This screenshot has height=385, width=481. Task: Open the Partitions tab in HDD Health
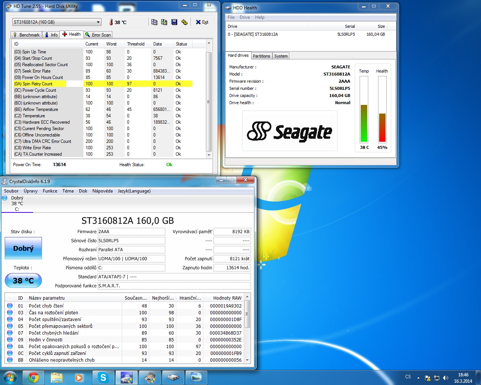[261, 56]
